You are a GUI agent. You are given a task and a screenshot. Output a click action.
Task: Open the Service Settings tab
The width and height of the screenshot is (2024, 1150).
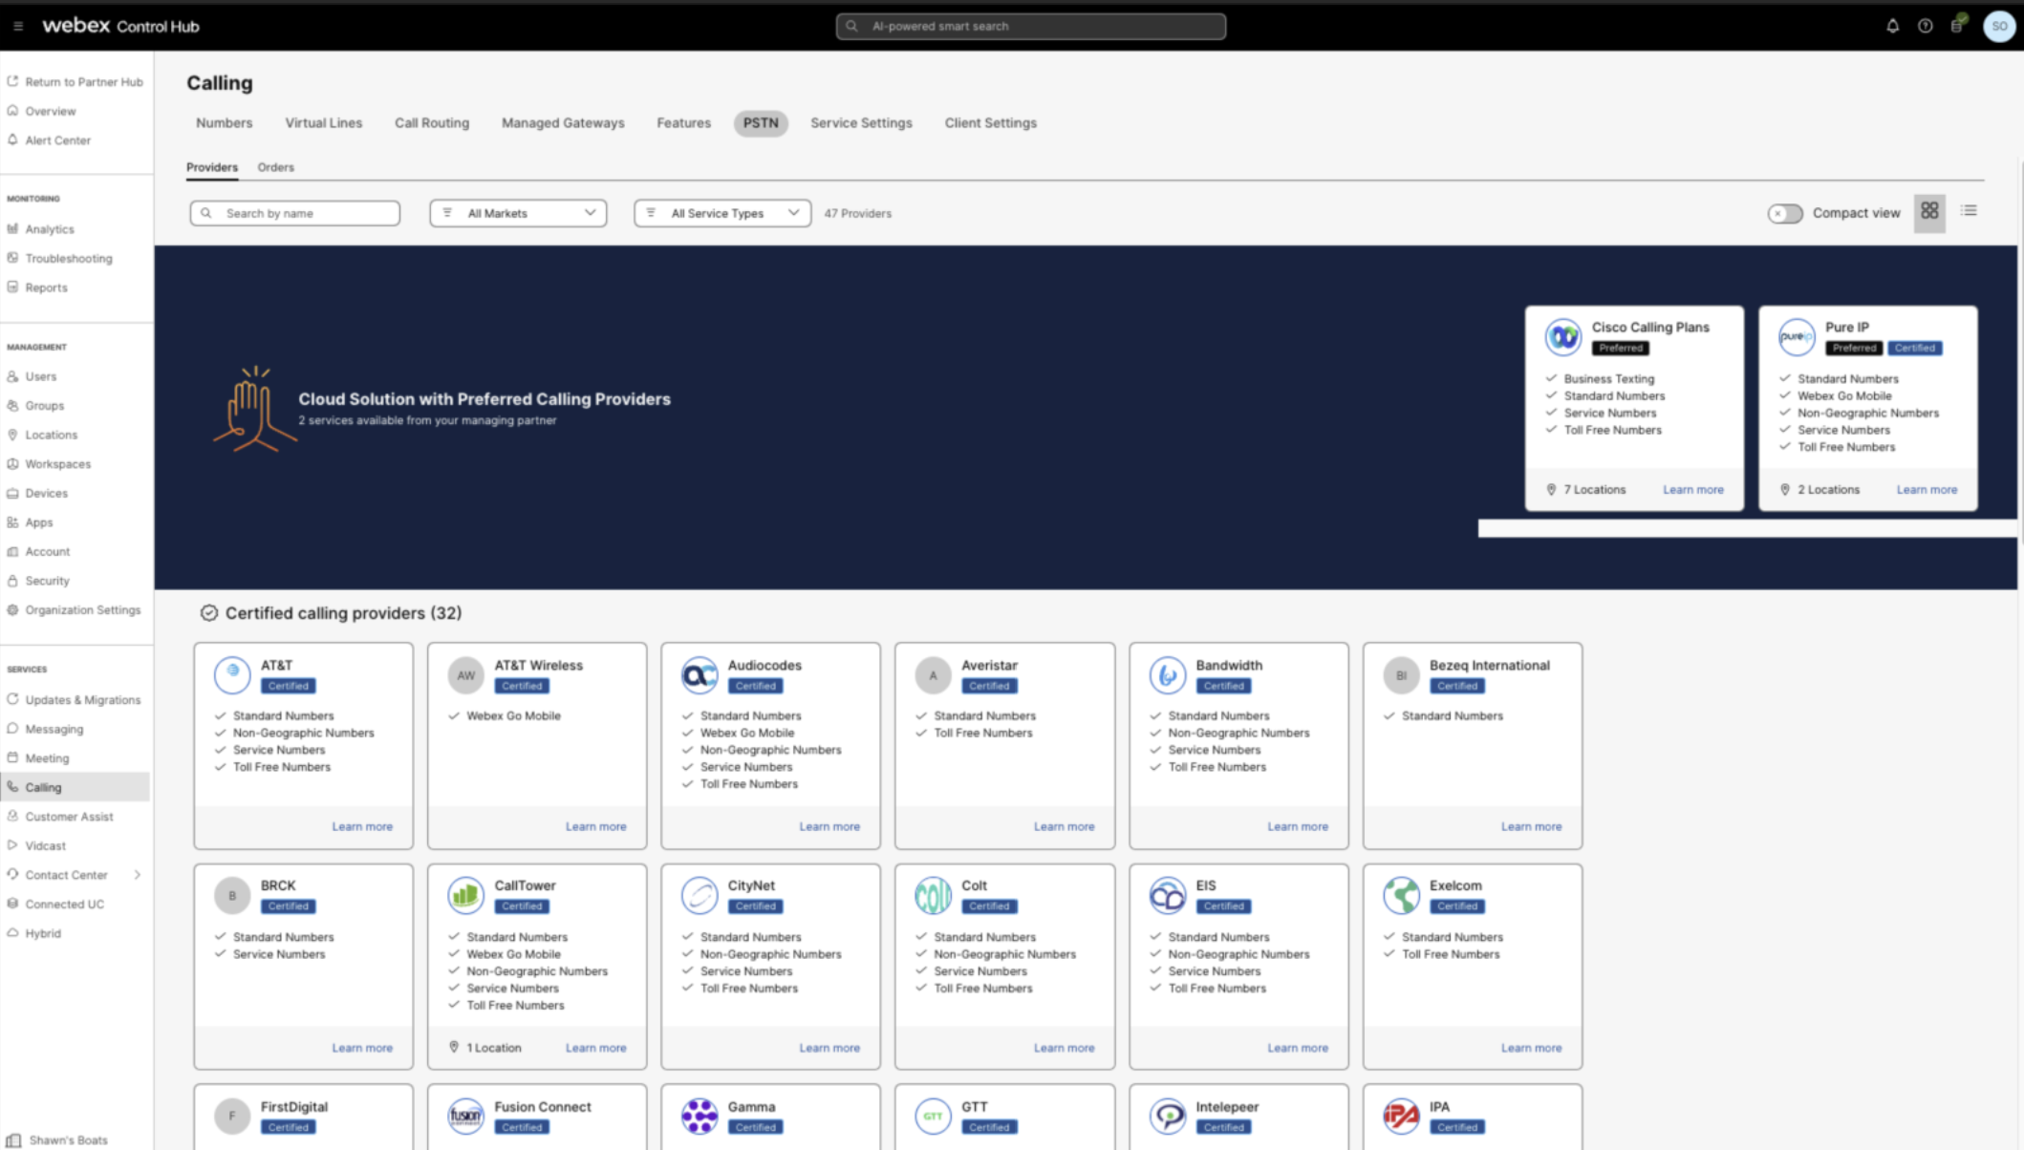point(861,123)
